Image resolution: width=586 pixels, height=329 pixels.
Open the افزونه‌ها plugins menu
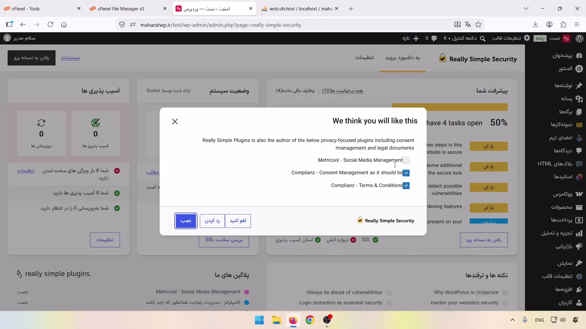(568, 289)
